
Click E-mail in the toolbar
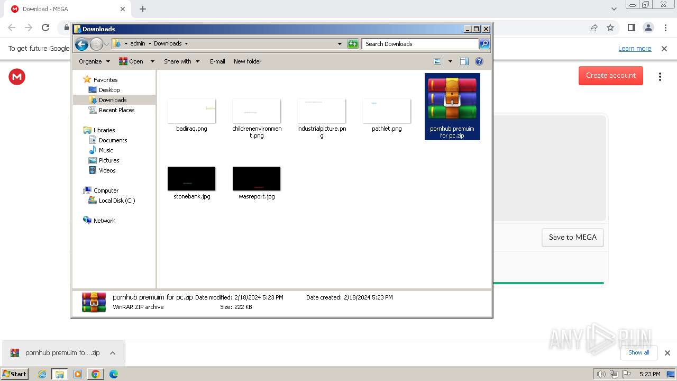pyautogui.click(x=217, y=61)
